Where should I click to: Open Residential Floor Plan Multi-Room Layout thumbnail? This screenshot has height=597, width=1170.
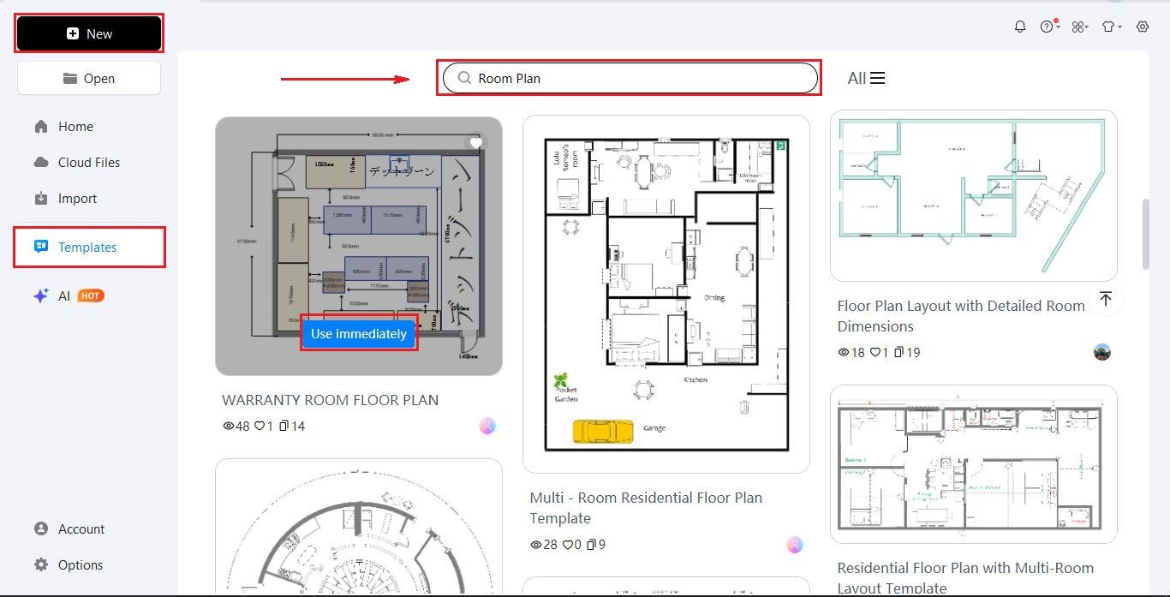pyautogui.click(x=974, y=464)
